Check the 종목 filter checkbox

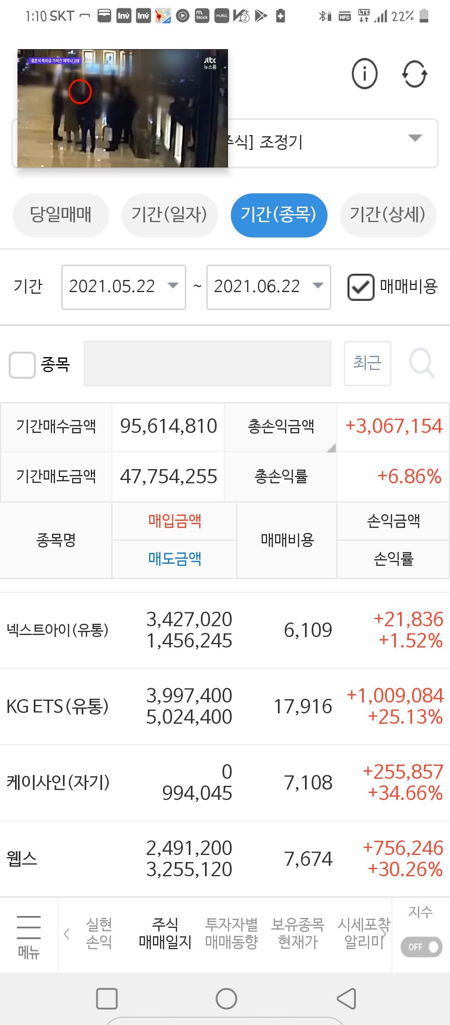pos(22,365)
